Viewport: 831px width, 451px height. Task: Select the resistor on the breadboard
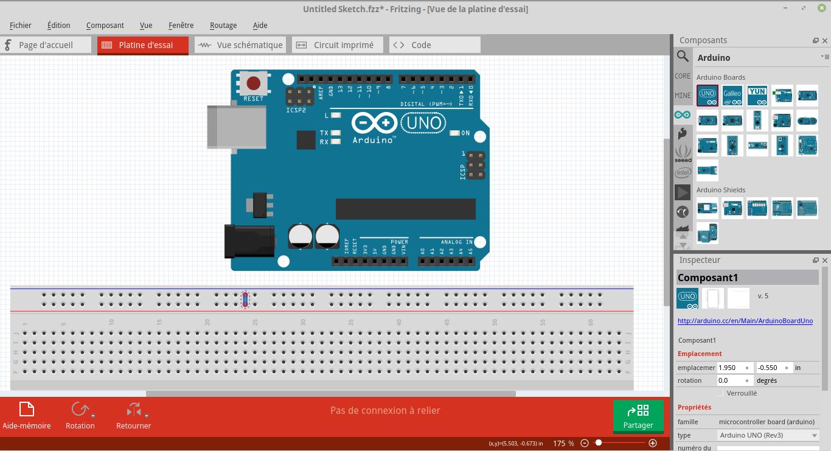(245, 299)
